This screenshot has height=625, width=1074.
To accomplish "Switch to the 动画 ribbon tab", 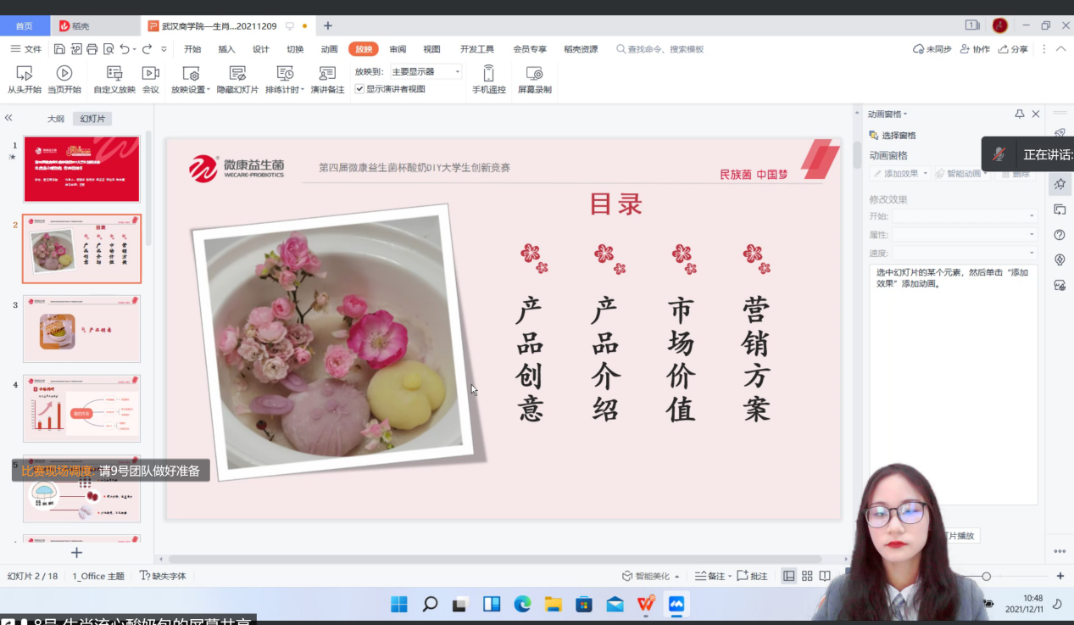I will coord(329,49).
